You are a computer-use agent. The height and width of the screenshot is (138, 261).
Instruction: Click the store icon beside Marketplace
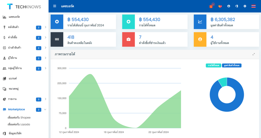(4, 109)
